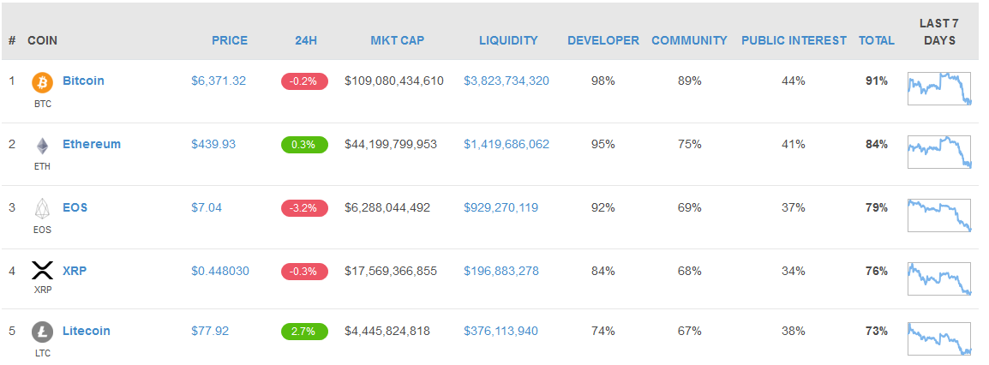Click the Bitcoin orange logo icon

42,82
